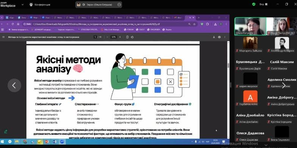This screenshot has height=148, width=297.
Task: Download the PDF from viewer toolbar
Action: [214, 37]
